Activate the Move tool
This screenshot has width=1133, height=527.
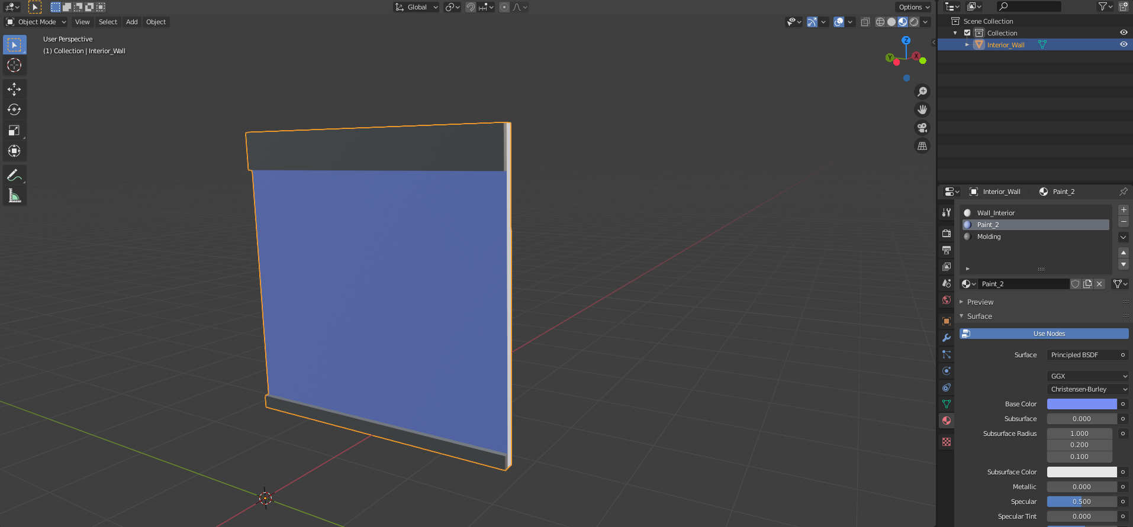(14, 89)
